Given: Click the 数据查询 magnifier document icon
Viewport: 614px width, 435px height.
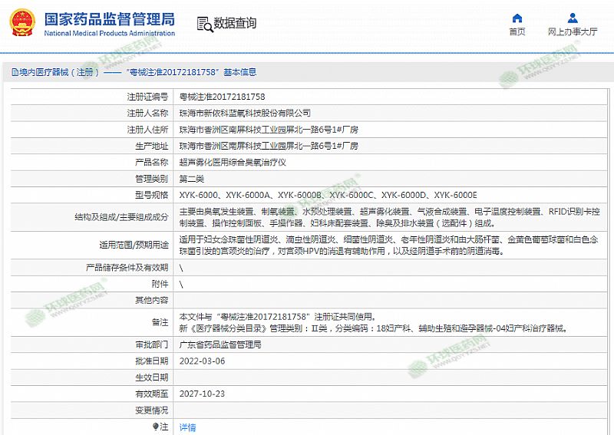Looking at the screenshot, I should click(204, 24).
